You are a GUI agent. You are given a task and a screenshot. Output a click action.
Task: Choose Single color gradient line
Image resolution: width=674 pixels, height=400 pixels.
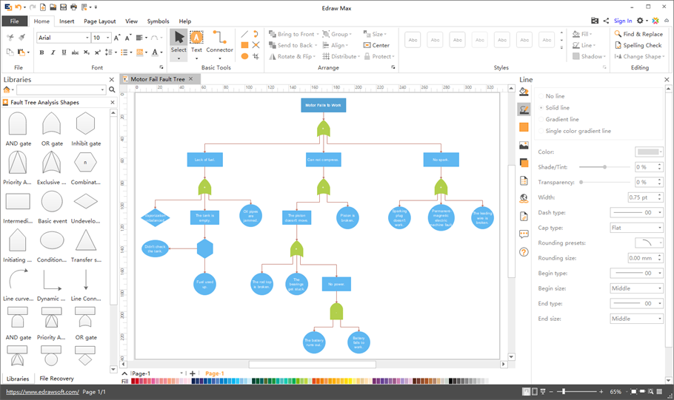click(x=578, y=131)
